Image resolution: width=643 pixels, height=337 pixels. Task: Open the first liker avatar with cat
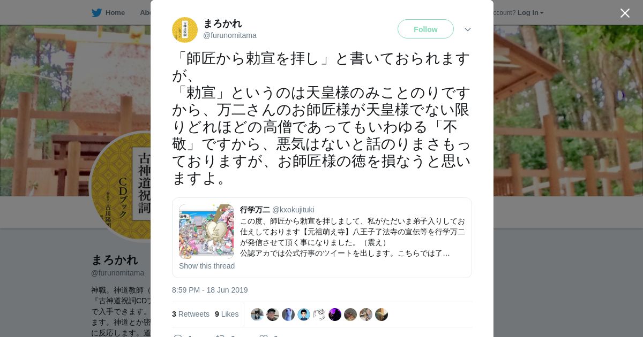pyautogui.click(x=257, y=315)
